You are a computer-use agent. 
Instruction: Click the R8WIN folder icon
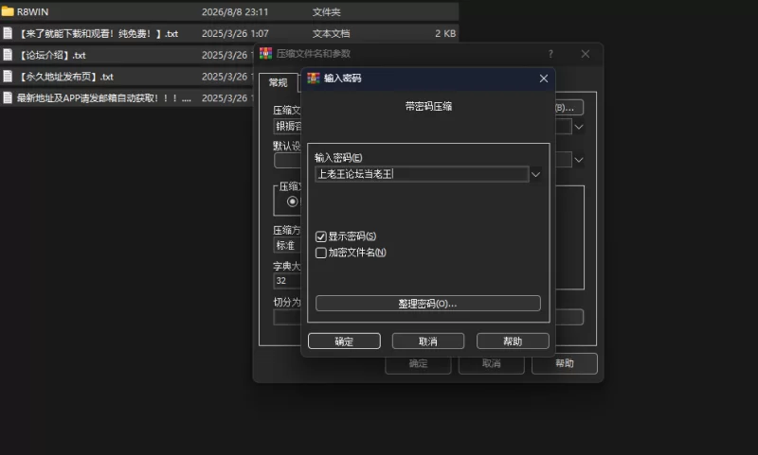pyautogui.click(x=8, y=11)
